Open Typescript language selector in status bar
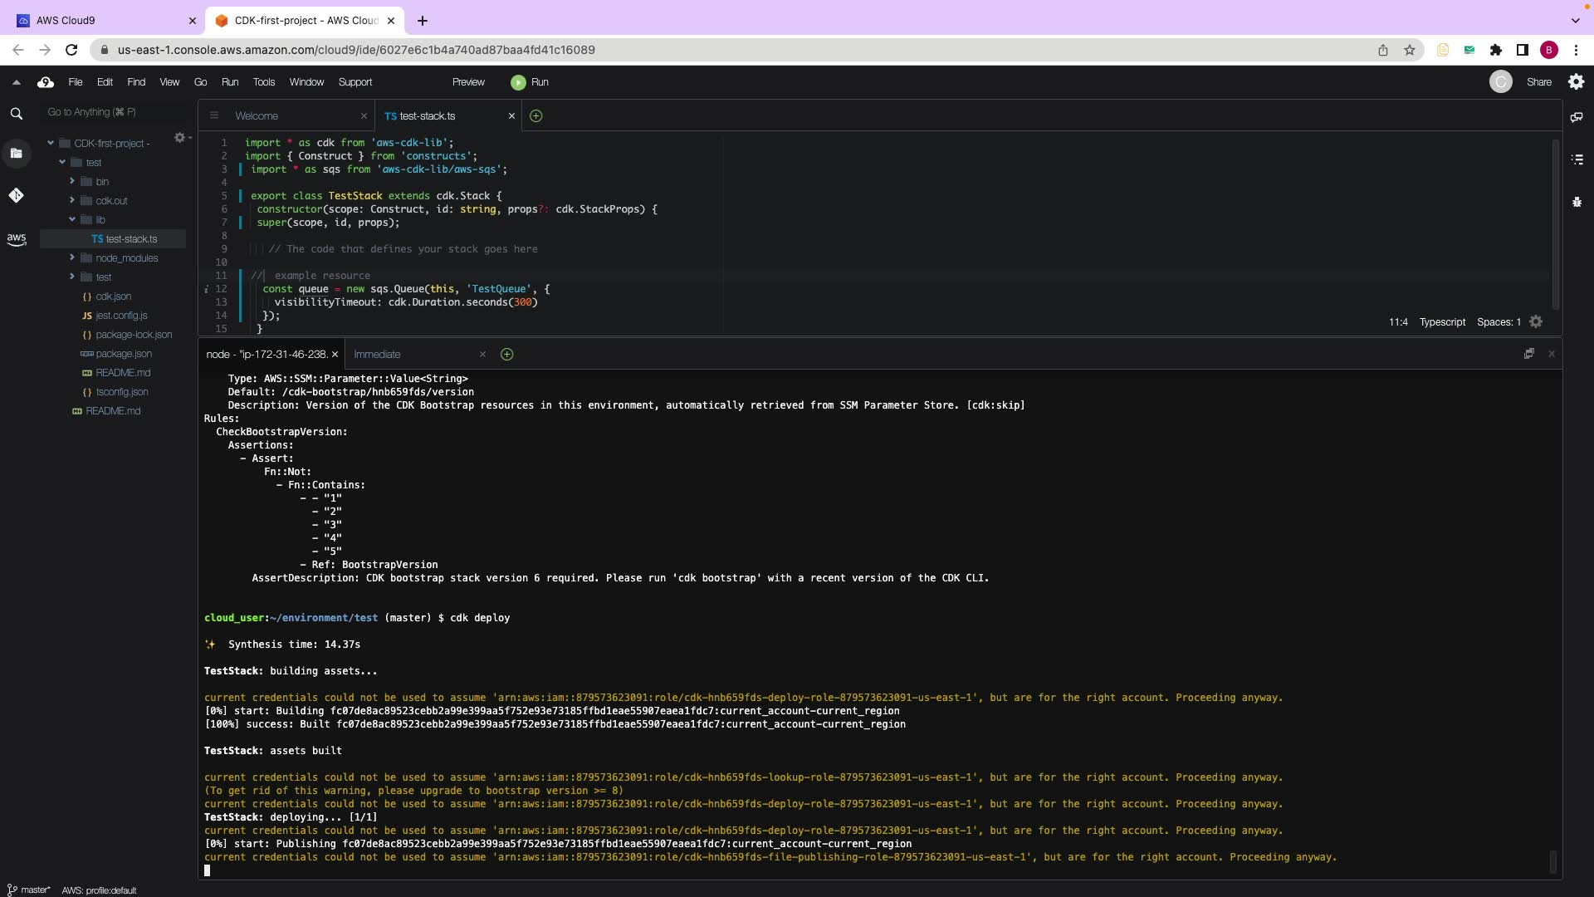1594x897 pixels. (1441, 322)
